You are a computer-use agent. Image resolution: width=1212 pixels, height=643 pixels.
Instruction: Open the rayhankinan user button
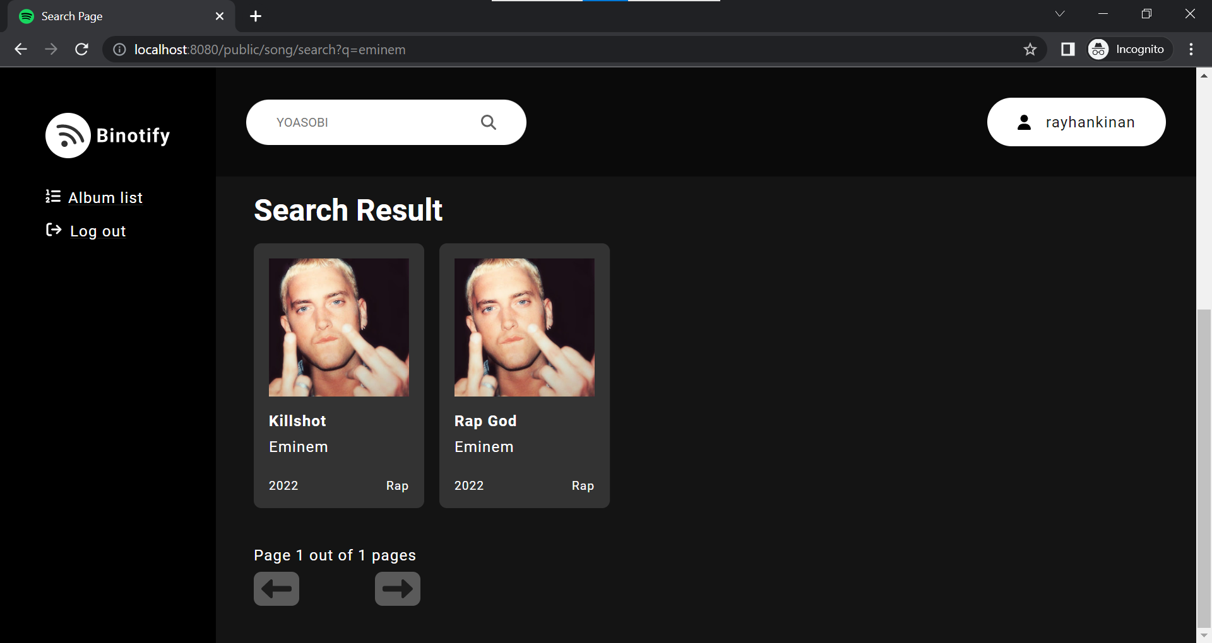coord(1076,122)
